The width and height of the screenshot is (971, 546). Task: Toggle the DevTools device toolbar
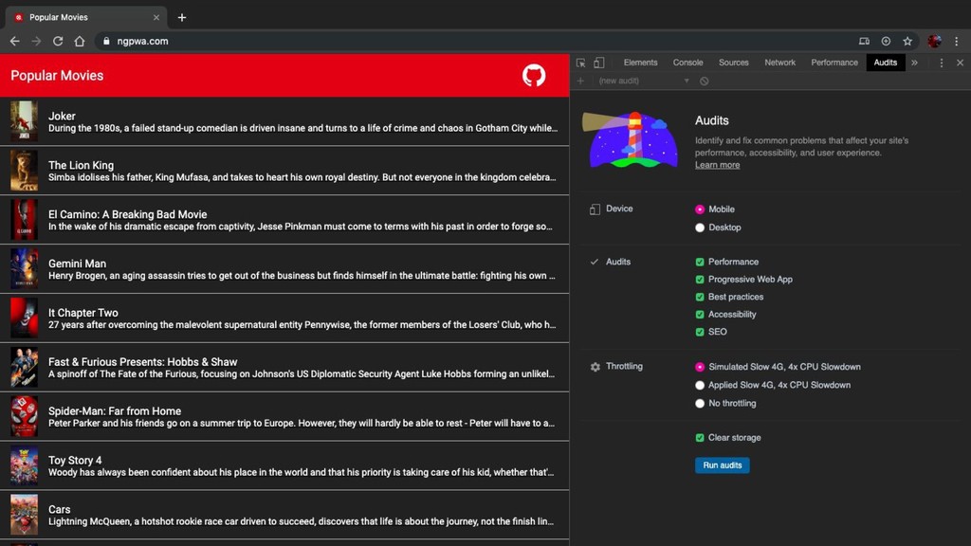coord(599,63)
